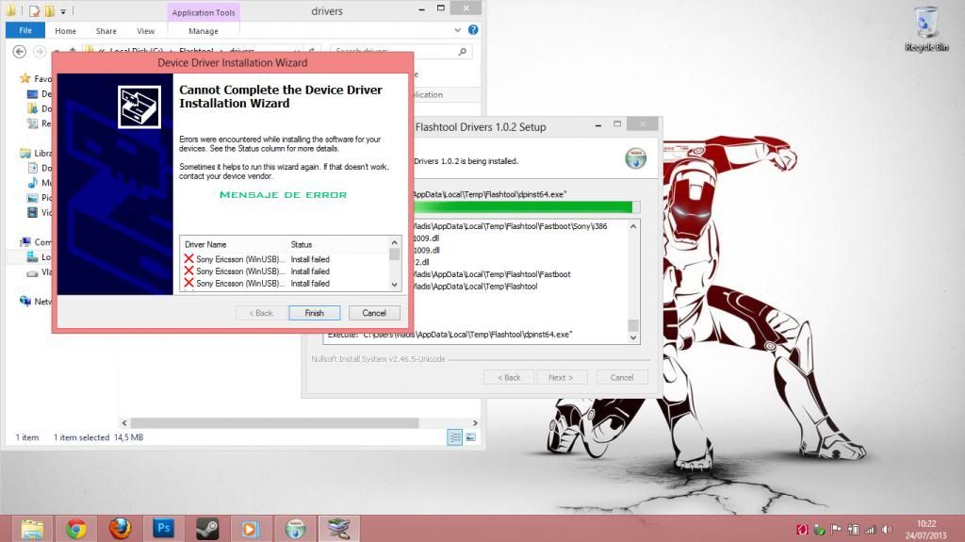Open the File menu in Explorer
The image size is (965, 542).
click(x=25, y=30)
